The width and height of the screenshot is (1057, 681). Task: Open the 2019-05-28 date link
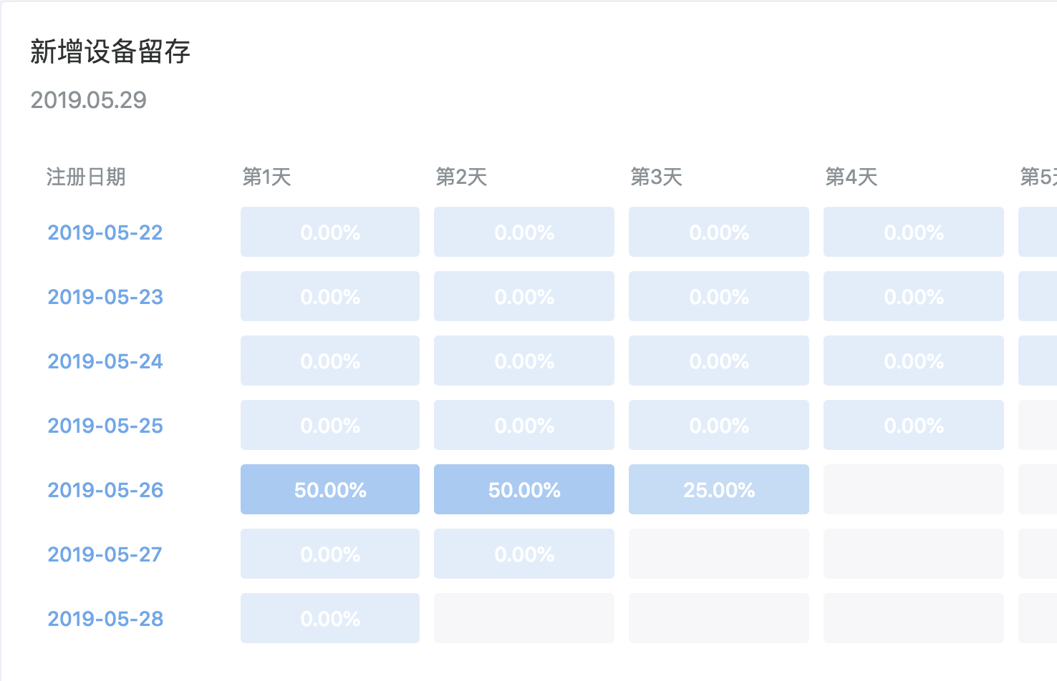point(105,619)
